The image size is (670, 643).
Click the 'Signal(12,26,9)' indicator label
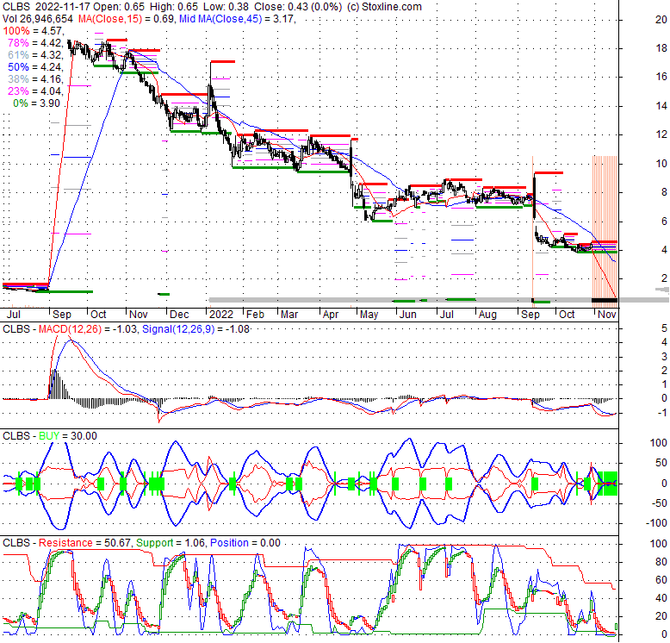click(x=178, y=329)
